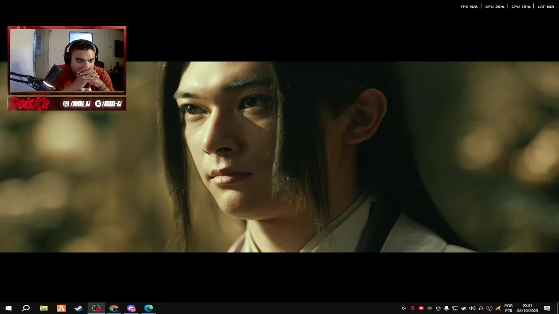Screen dimensions: 559x314
Task: Click the Instagram /doiska_rj handle
Action: point(77,104)
